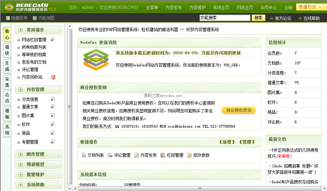Select the 模板 vertical tab
Image resolution: width=327 pixels, height=191 pixels.
[x=7, y=114]
